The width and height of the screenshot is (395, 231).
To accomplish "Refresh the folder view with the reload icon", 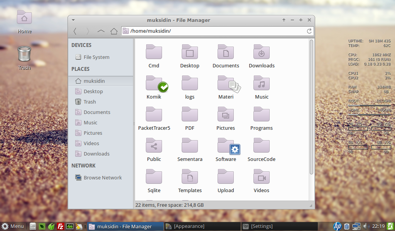I will (x=309, y=31).
